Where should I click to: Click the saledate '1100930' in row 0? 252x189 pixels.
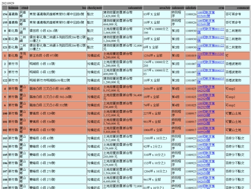pyautogui.click(x=191, y=31)
